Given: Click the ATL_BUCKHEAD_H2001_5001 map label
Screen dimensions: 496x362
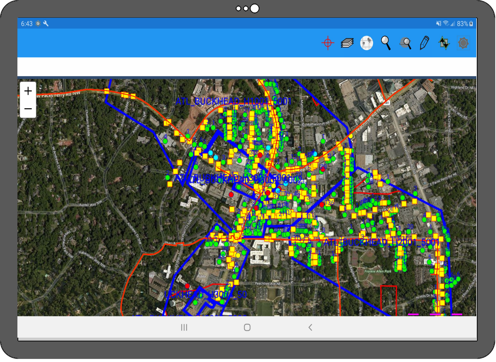Looking at the screenshot, I should pyautogui.click(x=381, y=243).
